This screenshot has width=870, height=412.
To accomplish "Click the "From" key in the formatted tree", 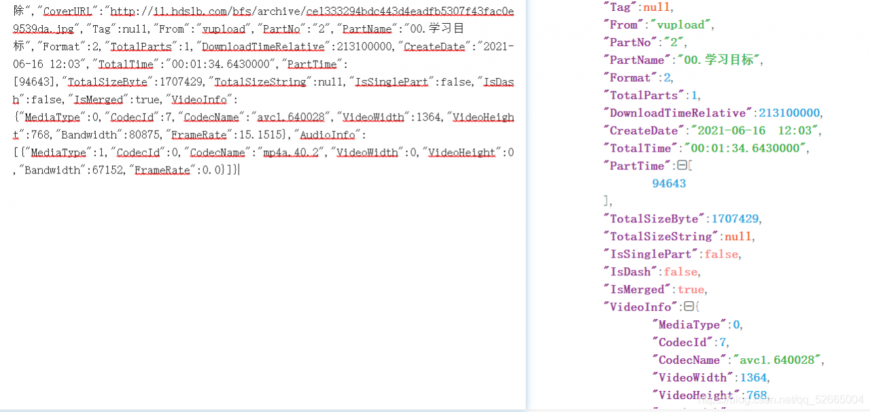I will 624,24.
